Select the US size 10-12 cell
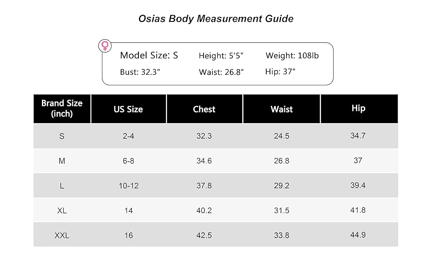Viewport: 432px width, 267px height. click(x=128, y=186)
